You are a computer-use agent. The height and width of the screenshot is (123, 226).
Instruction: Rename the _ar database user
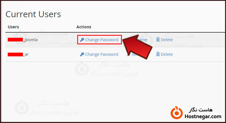coord(135,54)
